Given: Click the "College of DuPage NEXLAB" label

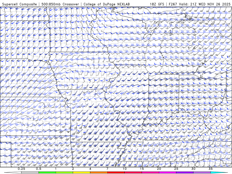Looking at the screenshot, I should 106,4.
